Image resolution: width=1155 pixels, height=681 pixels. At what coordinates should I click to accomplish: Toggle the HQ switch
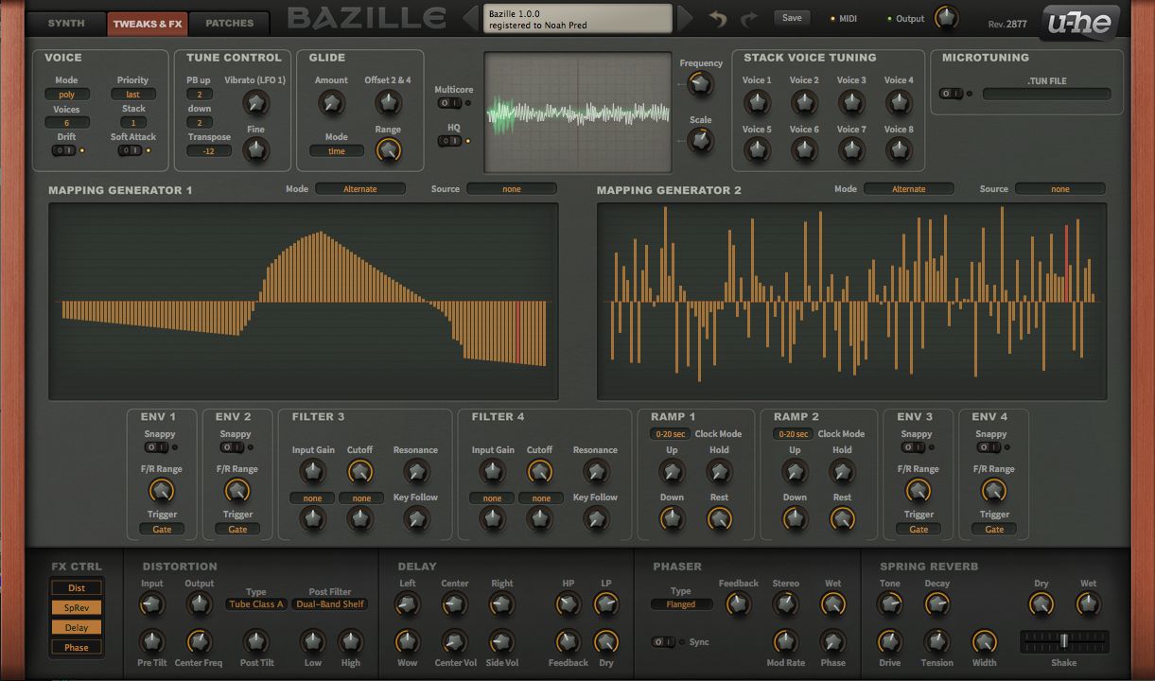point(450,141)
